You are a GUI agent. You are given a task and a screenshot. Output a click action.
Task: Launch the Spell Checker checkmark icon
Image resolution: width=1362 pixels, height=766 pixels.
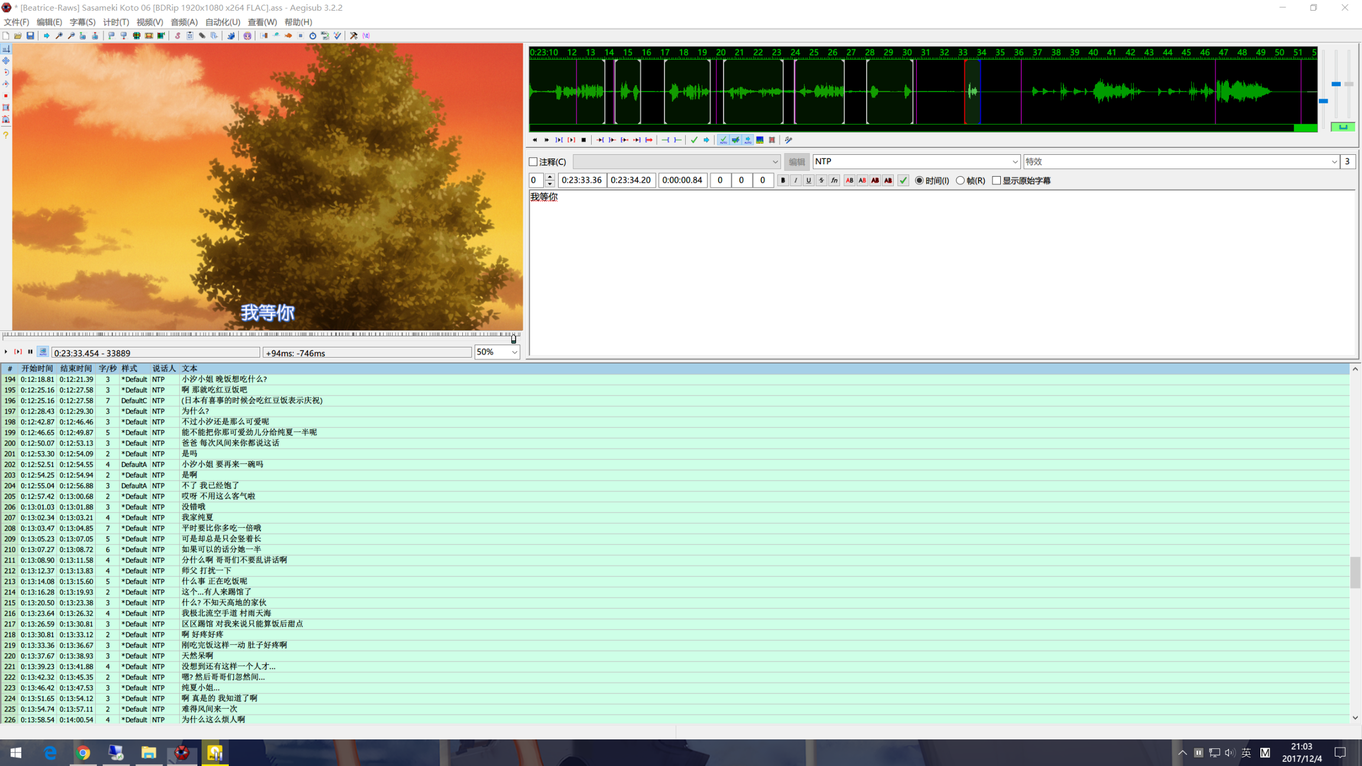click(338, 35)
